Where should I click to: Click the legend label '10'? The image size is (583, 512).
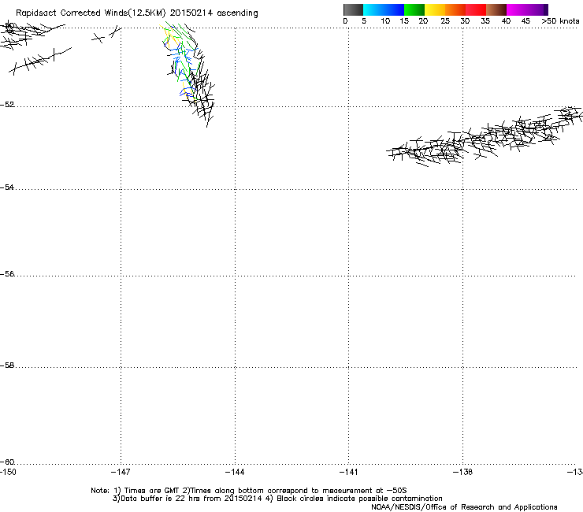[385, 21]
